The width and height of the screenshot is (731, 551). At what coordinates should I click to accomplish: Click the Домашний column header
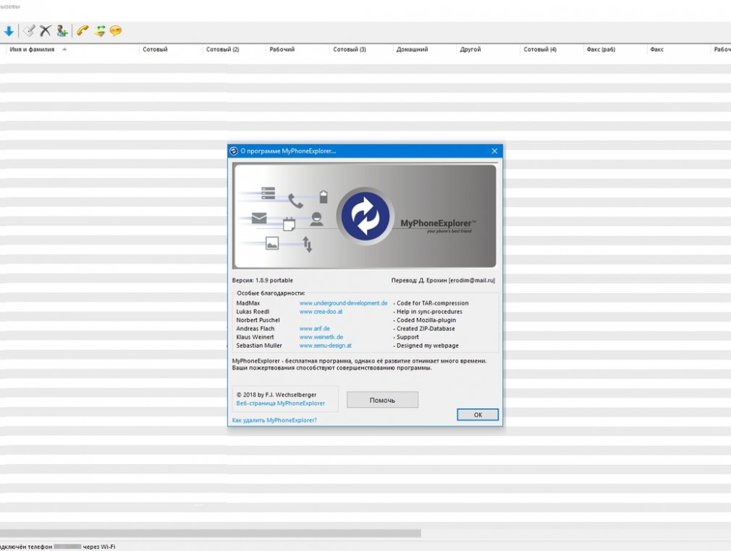pyautogui.click(x=412, y=49)
